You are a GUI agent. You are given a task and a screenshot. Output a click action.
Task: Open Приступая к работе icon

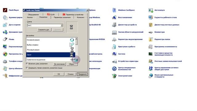(x=114, y=47)
